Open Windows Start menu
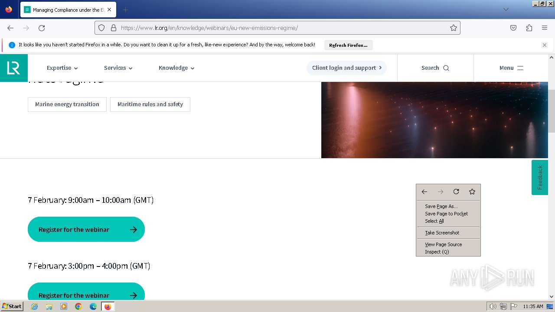Viewport: 555px width, 312px height. [12, 306]
